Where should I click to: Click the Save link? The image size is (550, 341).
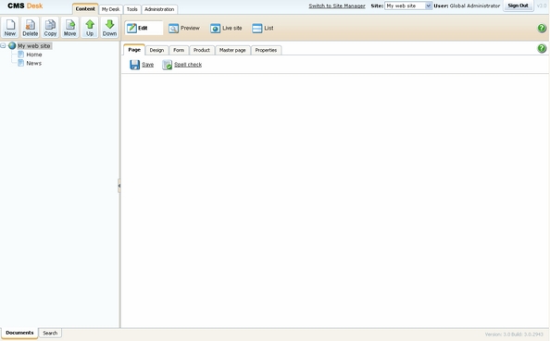(147, 65)
